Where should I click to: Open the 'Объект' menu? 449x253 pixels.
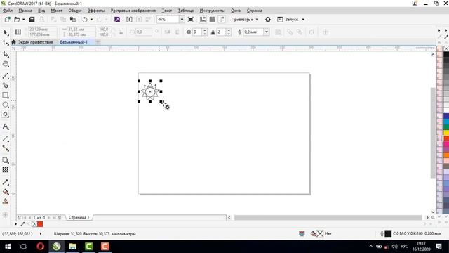tap(75, 11)
